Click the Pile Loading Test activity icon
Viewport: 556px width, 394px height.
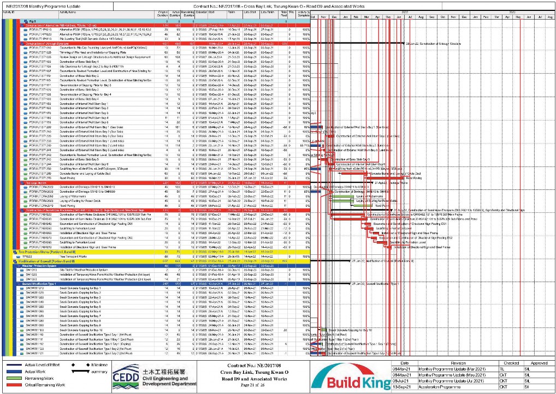click(26, 38)
